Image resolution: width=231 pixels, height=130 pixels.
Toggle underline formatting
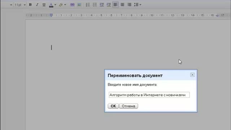(44, 5)
